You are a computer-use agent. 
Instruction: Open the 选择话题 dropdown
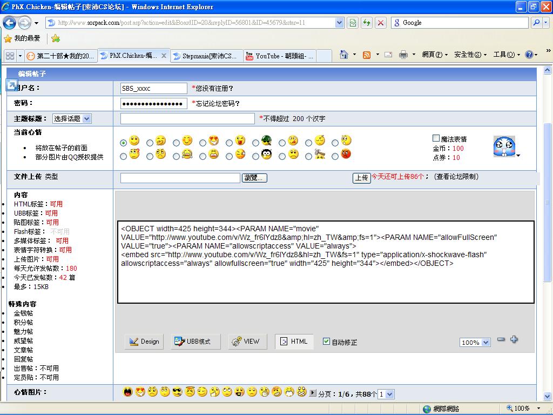click(72, 119)
